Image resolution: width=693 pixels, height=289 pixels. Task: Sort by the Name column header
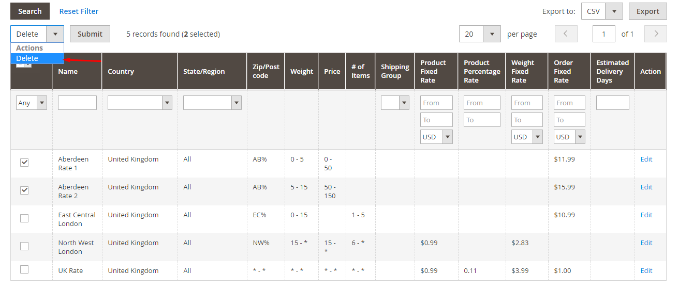(68, 72)
